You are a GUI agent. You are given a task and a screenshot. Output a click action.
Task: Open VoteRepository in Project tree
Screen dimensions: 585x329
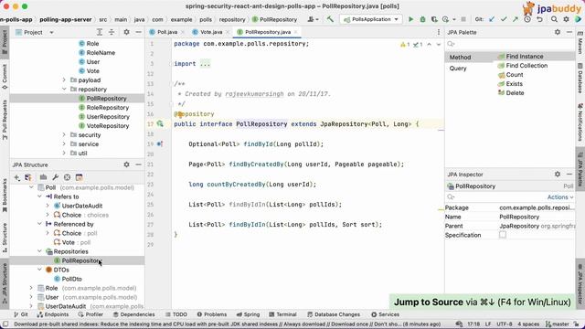click(x=103, y=126)
